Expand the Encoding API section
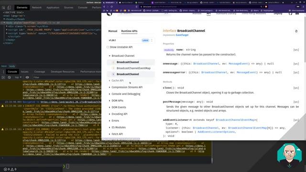The height and width of the screenshot is (172, 306). click(109, 114)
